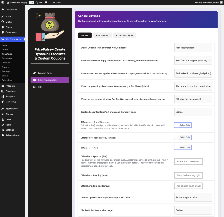The image size is (224, 217).
Task: Switch to the Plus Member tab
Action: coord(102,35)
